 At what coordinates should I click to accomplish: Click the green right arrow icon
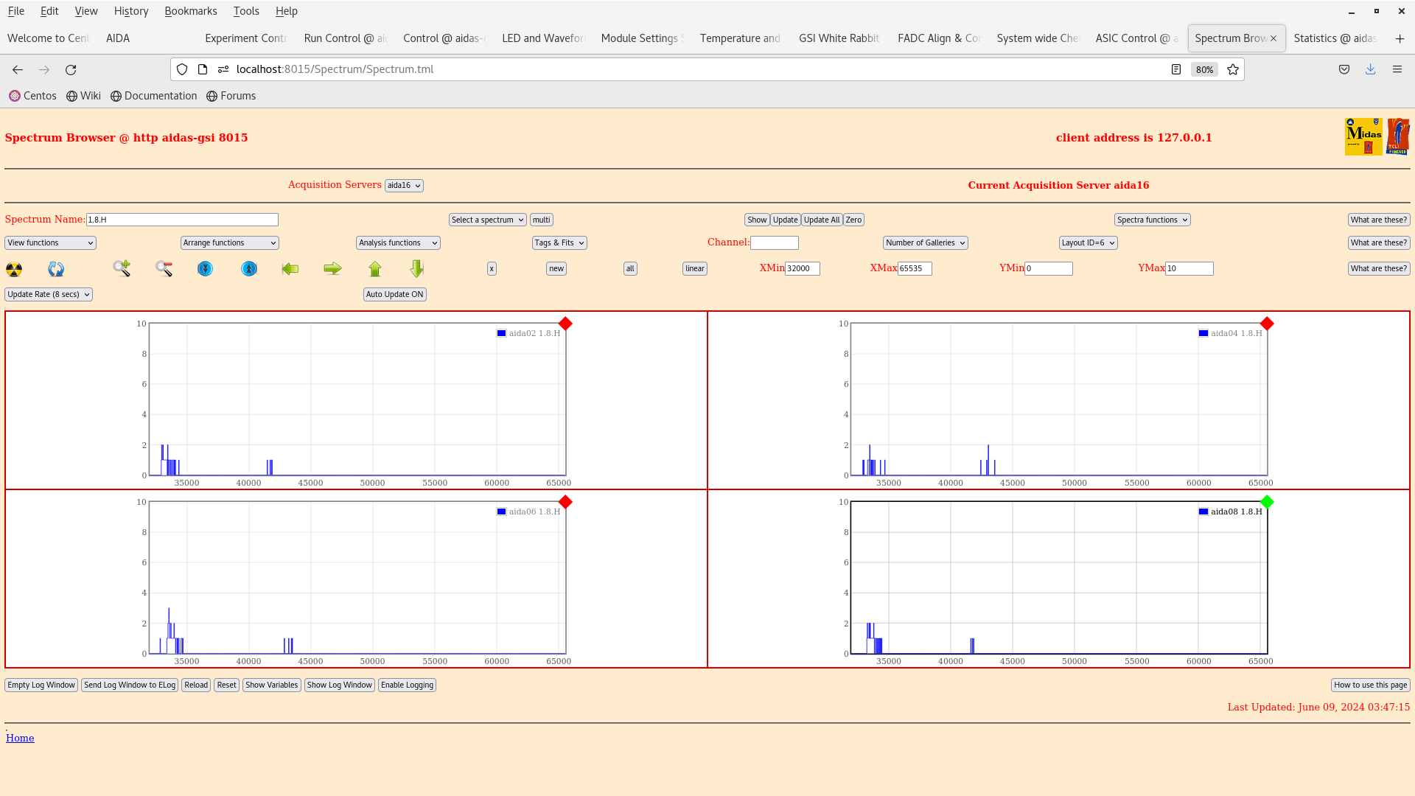[x=332, y=269]
